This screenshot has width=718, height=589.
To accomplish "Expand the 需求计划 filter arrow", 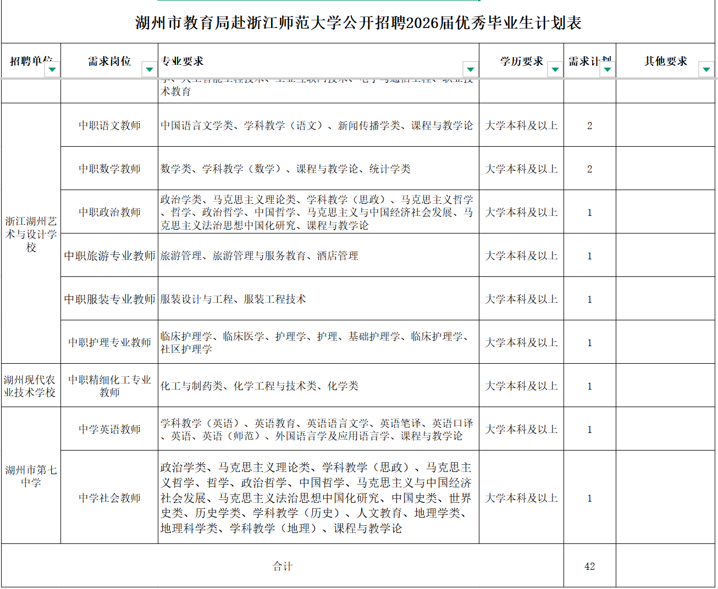I will tap(607, 70).
